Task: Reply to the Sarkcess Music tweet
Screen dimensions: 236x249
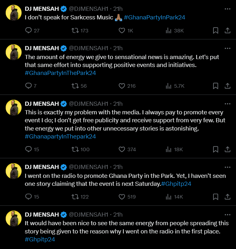Action: click(29, 30)
